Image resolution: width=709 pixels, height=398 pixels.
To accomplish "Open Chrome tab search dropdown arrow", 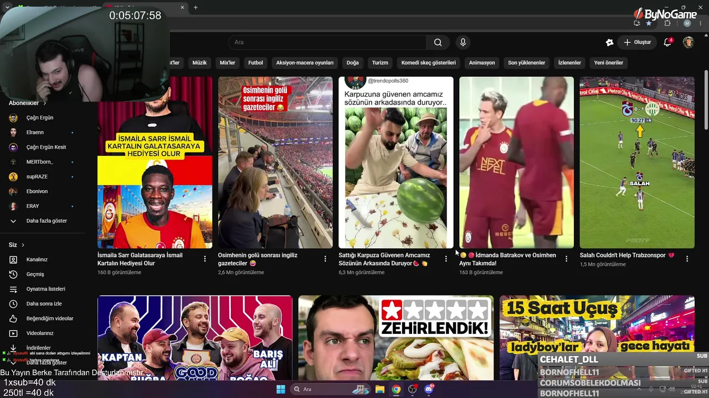I will coord(7,7).
